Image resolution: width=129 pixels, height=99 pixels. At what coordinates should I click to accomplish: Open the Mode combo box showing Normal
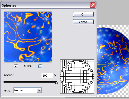pyautogui.click(x=27, y=90)
